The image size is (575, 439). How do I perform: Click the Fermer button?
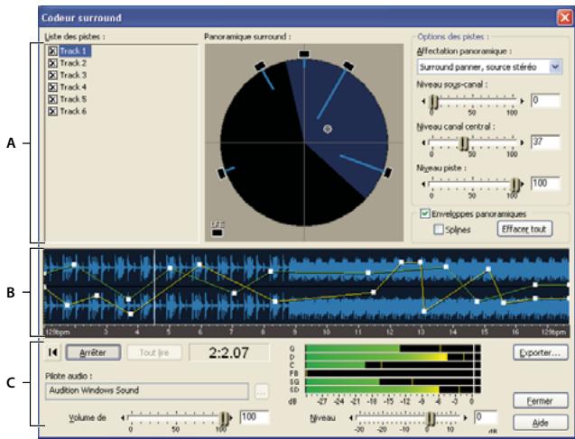pos(540,401)
